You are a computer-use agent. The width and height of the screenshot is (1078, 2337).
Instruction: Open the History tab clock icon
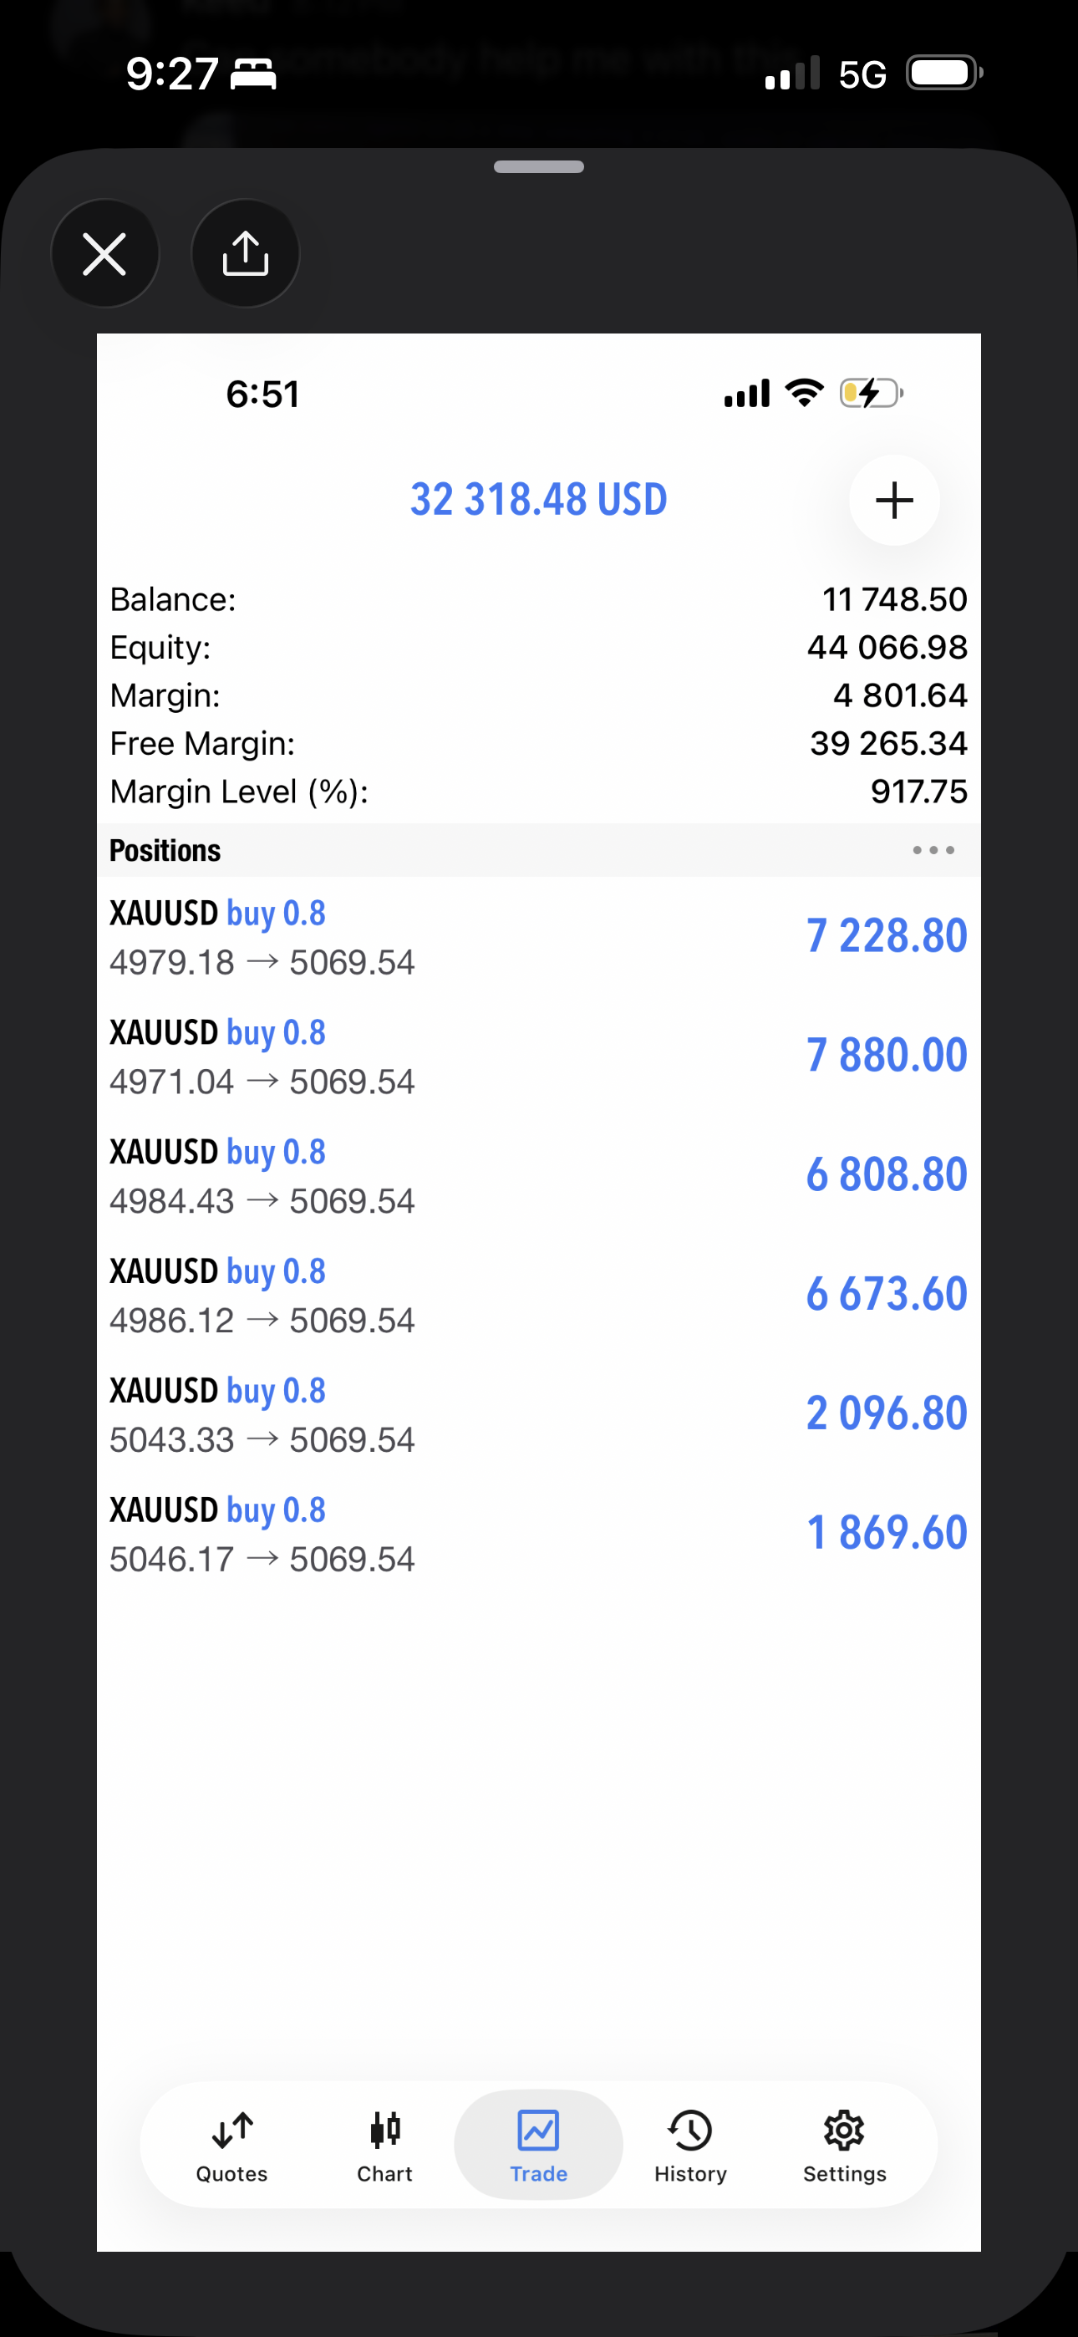tap(690, 2131)
